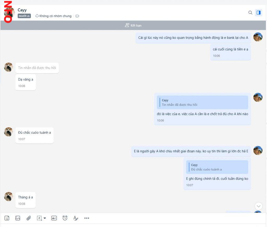Send a contact card via toolbar icon
267x227 pixels.
click(54, 218)
